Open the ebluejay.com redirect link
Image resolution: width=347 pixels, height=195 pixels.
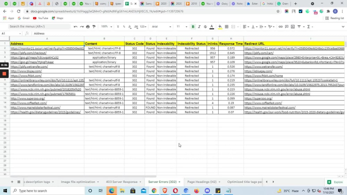[258, 71]
